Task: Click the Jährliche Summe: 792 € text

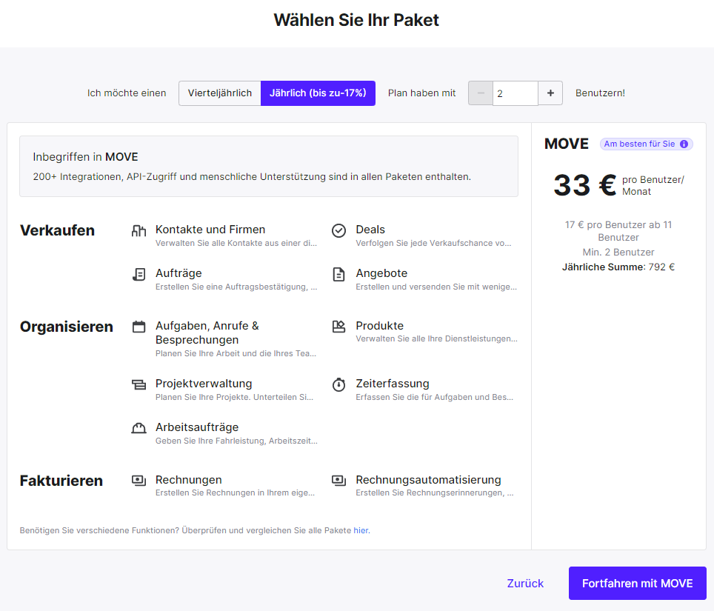Action: (x=618, y=267)
